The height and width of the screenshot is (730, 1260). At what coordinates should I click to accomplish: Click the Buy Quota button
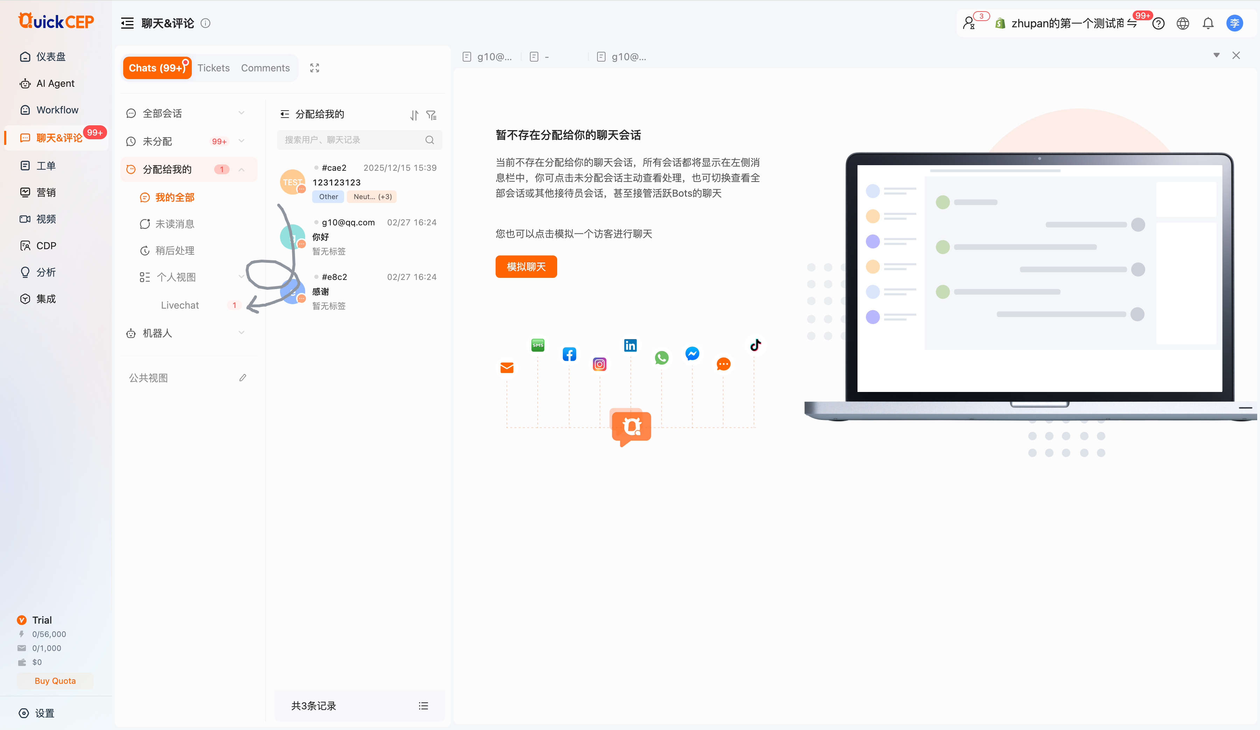point(55,681)
